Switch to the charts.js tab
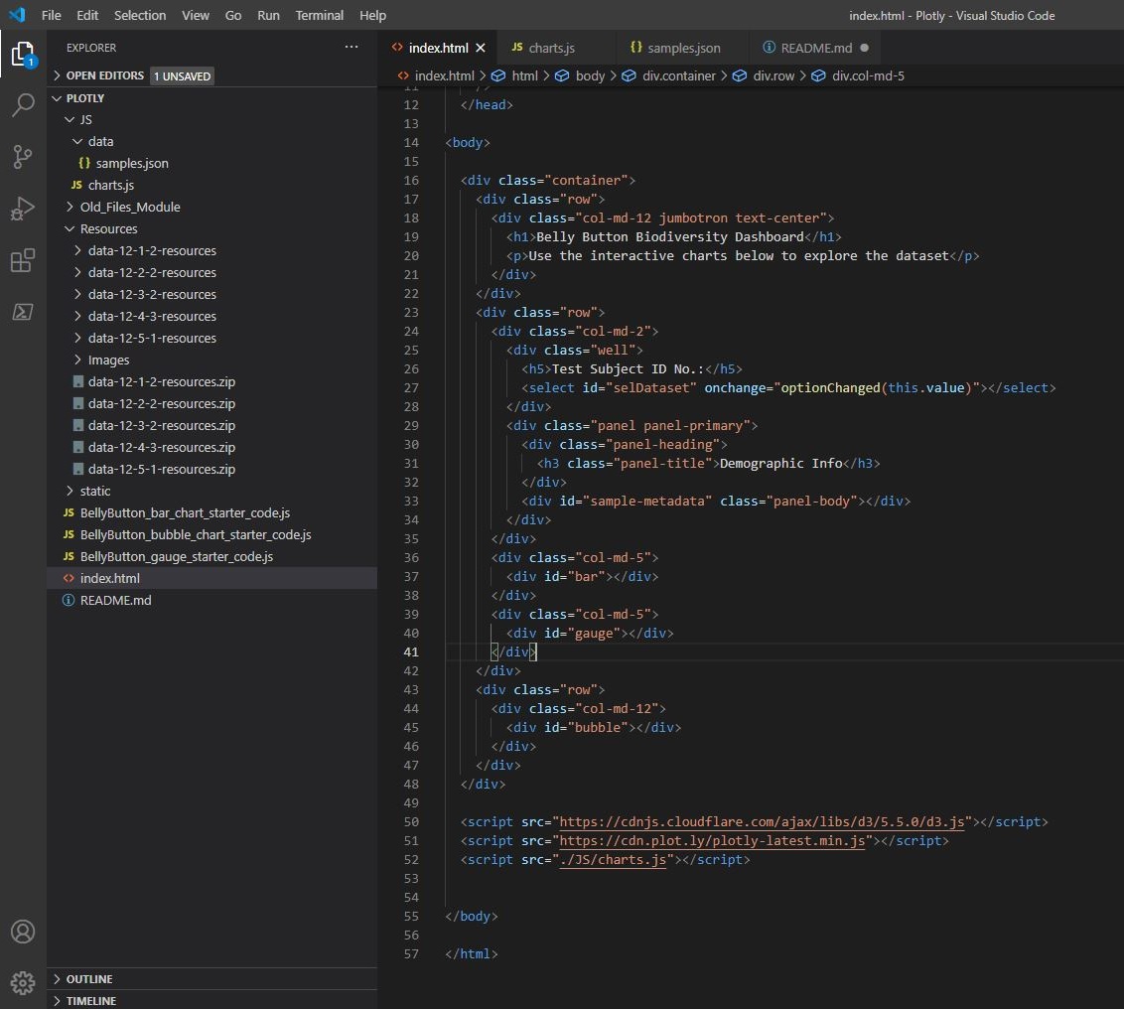Viewport: 1124px width, 1010px height. click(551, 48)
